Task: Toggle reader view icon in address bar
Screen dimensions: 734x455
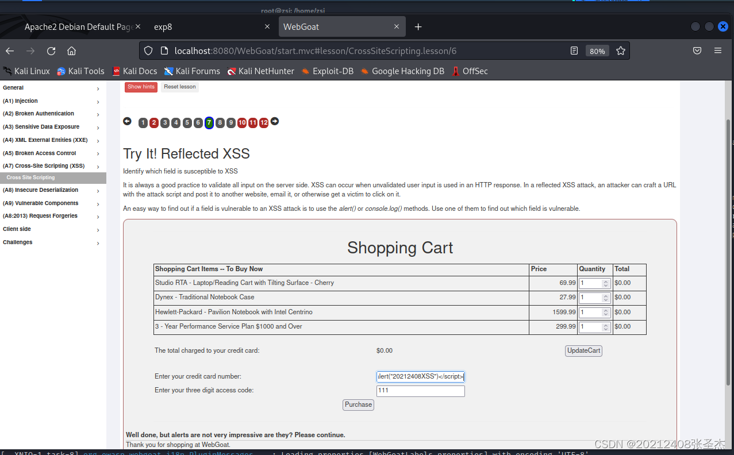Action: coord(574,51)
